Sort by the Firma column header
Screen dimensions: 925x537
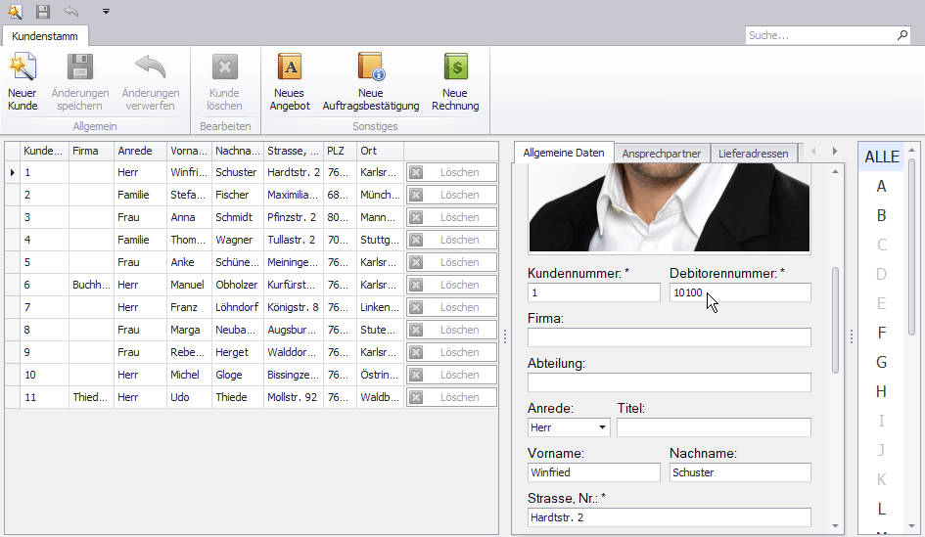click(91, 151)
